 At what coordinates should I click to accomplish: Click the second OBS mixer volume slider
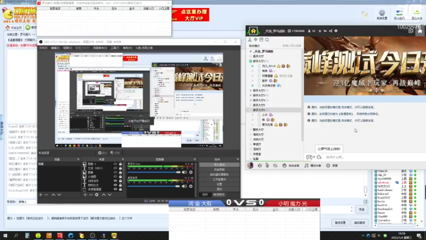click(x=154, y=186)
